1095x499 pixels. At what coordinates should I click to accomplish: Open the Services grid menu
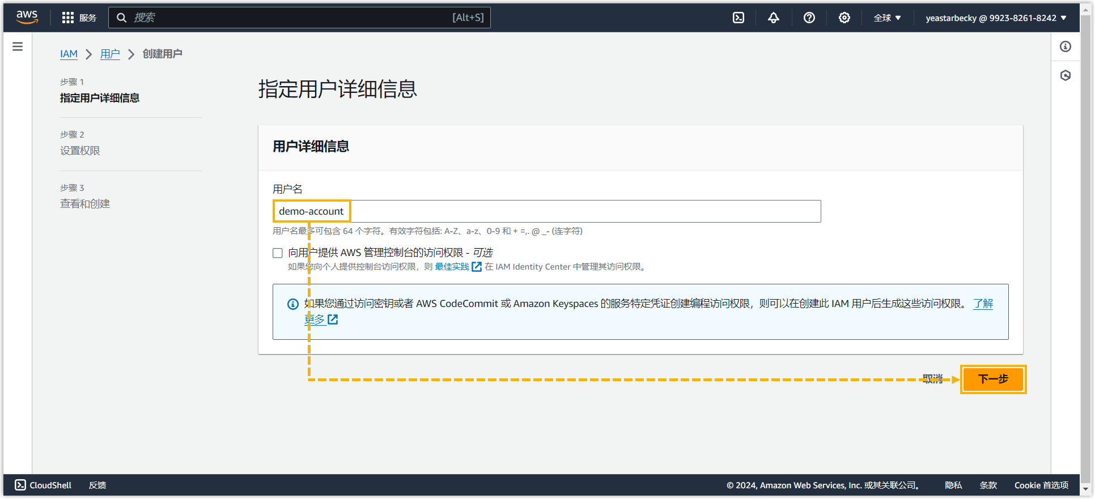pyautogui.click(x=79, y=18)
